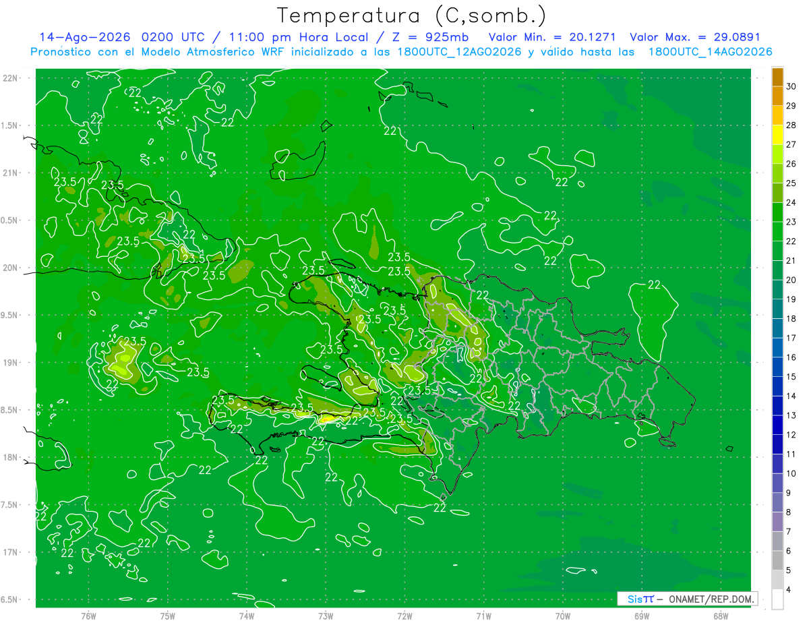Click longitude label '73W'
Image resolution: width=809 pixels, height=625 pixels.
pyautogui.click(x=326, y=616)
